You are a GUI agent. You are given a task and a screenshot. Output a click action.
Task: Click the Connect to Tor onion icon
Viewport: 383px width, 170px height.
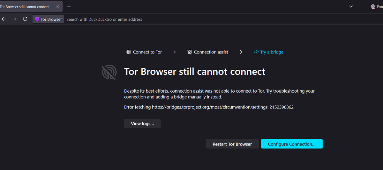click(x=129, y=52)
